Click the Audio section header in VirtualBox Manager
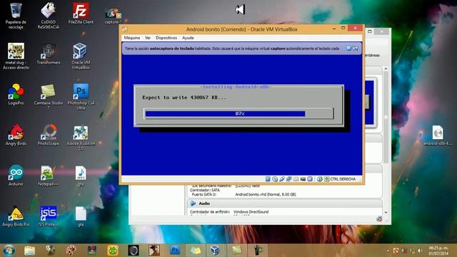The height and width of the screenshot is (257, 457). [x=285, y=203]
